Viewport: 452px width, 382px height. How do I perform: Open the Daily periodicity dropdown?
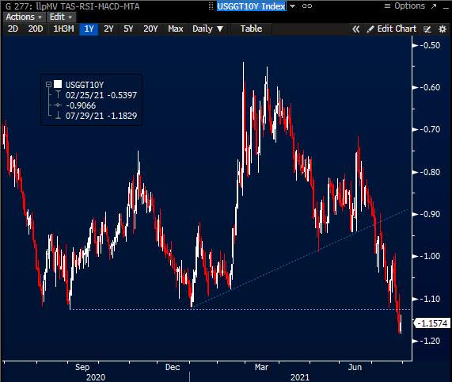pos(207,29)
